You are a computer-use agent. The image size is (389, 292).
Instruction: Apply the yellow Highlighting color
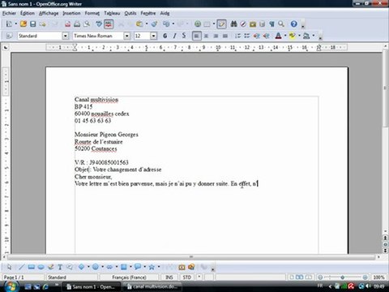[x=292, y=36]
